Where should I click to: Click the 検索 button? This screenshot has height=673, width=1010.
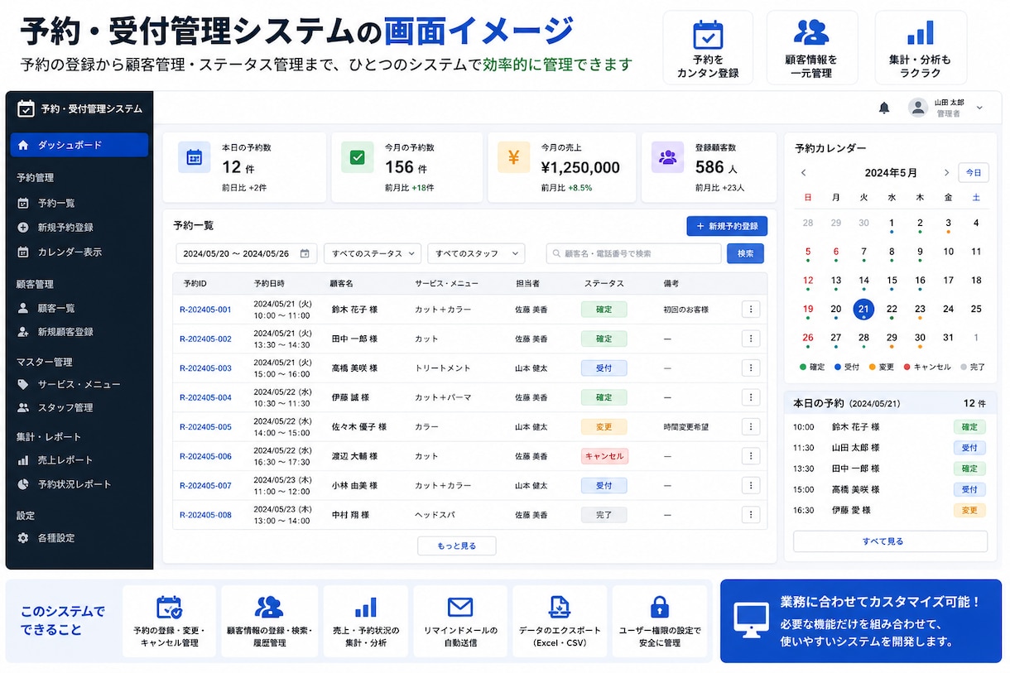pyautogui.click(x=745, y=253)
